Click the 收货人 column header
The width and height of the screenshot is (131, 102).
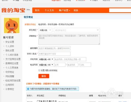[30, 95]
